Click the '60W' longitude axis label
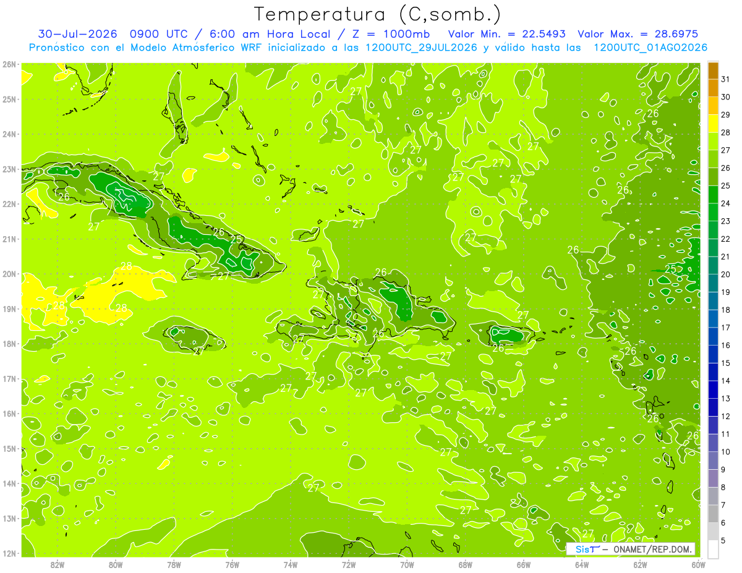The height and width of the screenshot is (573, 742). tap(698, 564)
